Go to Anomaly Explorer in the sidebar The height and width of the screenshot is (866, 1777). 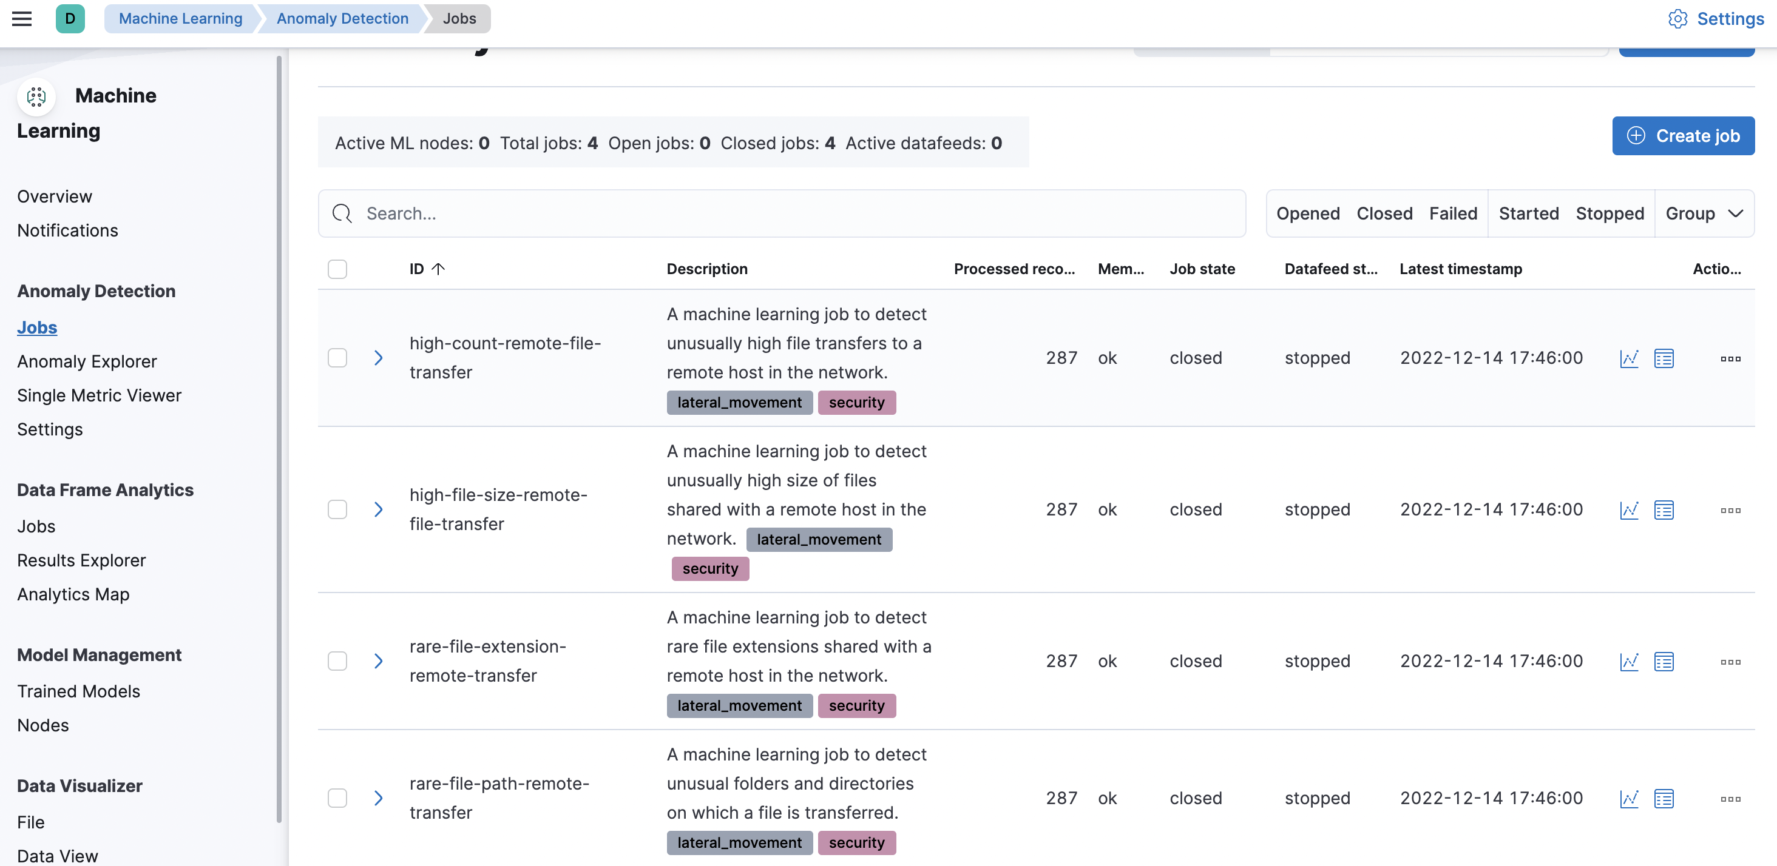87,361
